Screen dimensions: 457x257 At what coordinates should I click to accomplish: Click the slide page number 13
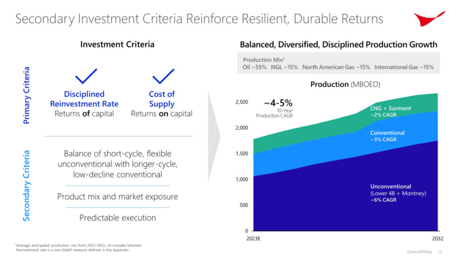point(439,252)
